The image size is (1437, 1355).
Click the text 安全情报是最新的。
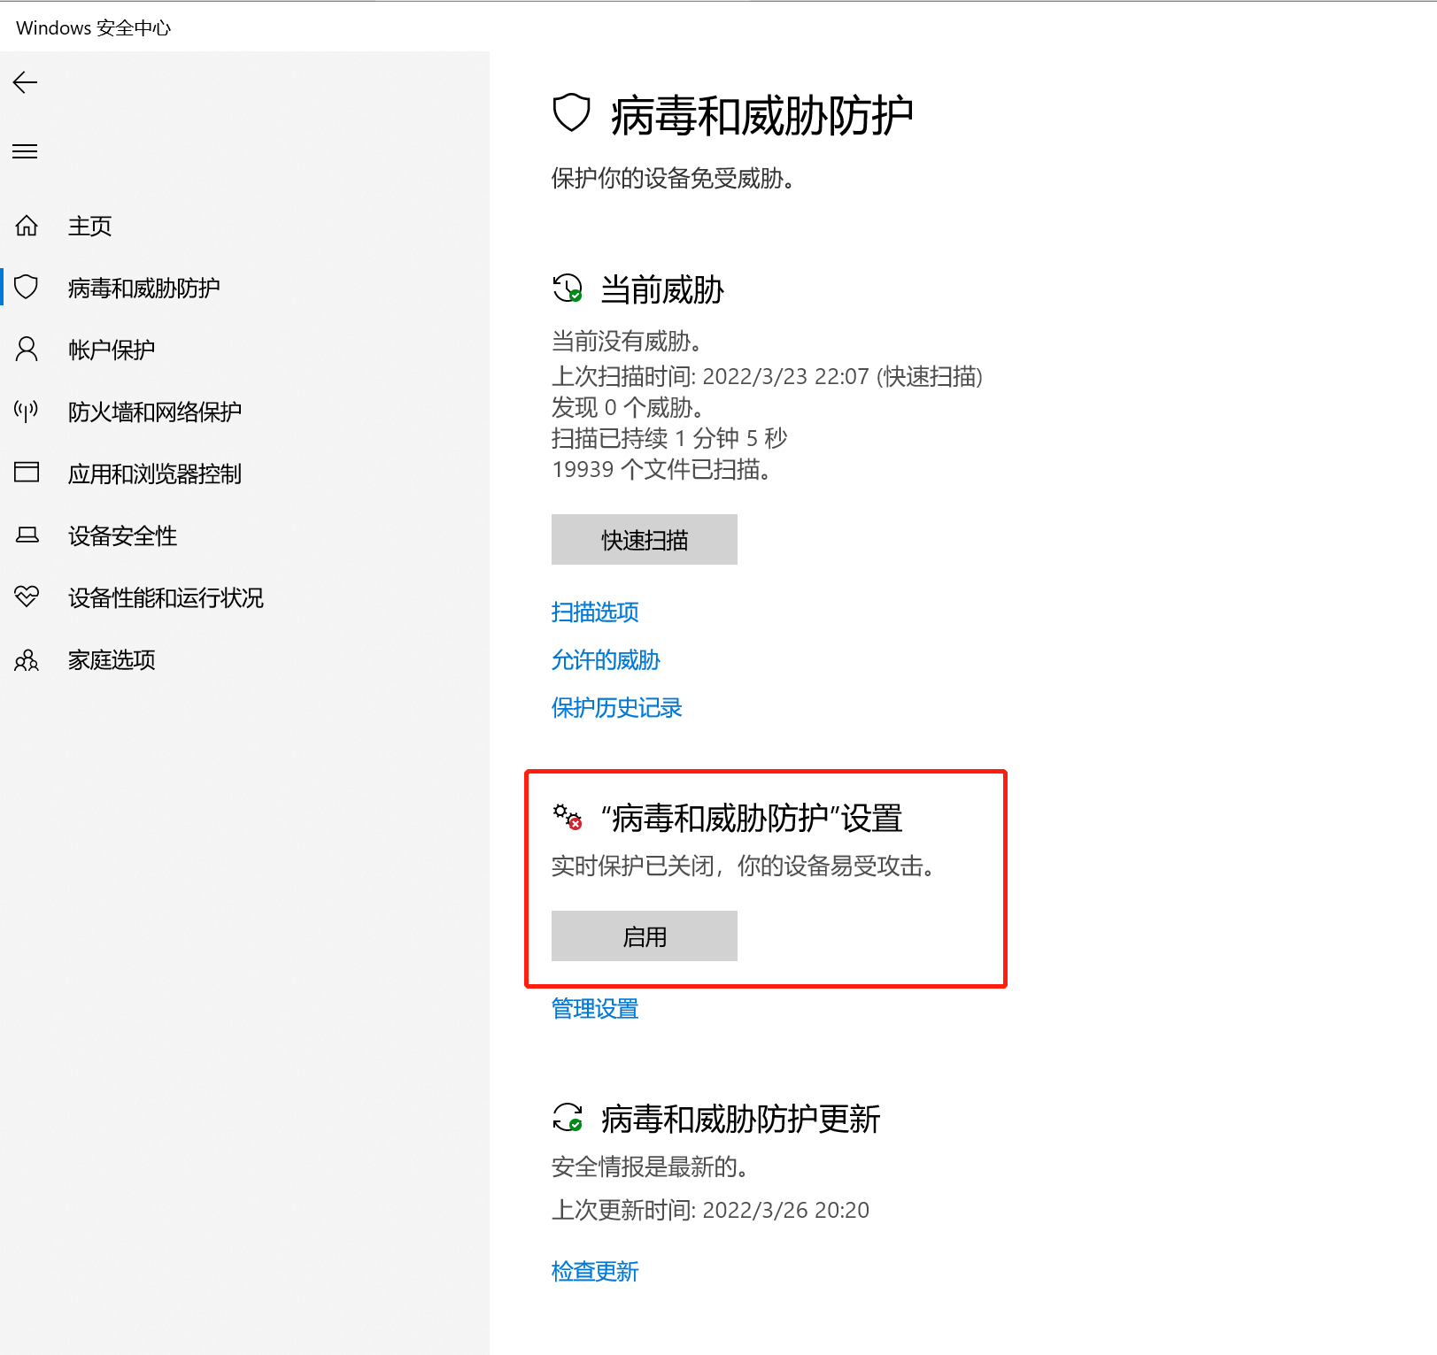651,1166
